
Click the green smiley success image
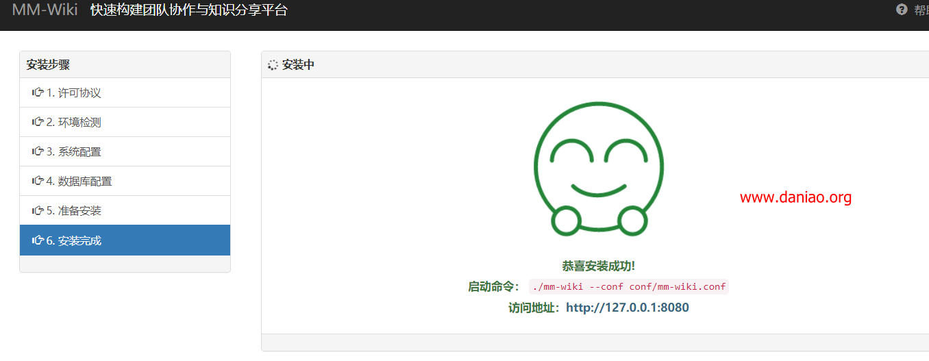599,168
